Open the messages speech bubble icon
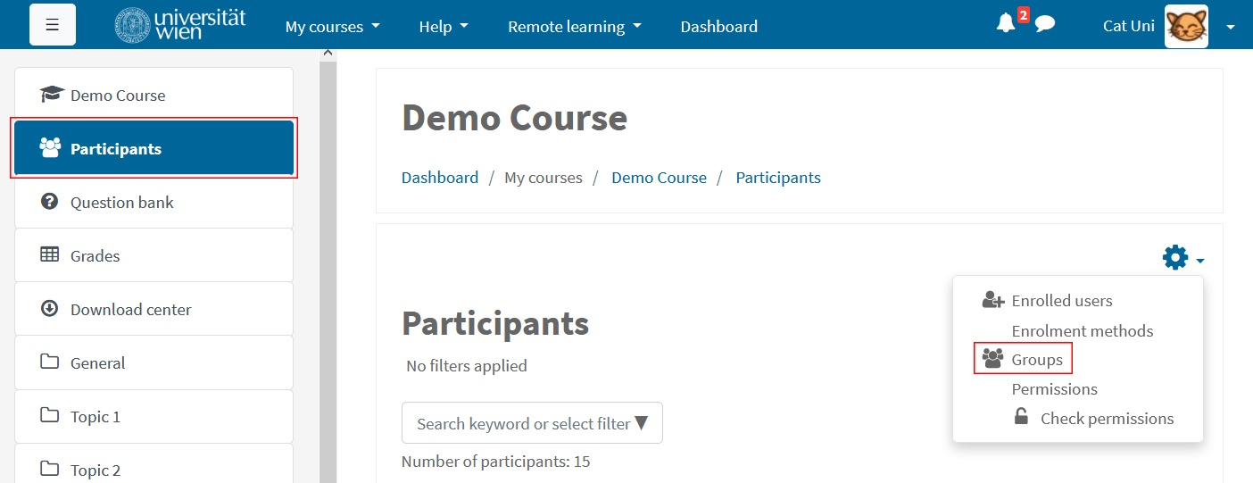This screenshot has width=1253, height=483. point(1045,24)
